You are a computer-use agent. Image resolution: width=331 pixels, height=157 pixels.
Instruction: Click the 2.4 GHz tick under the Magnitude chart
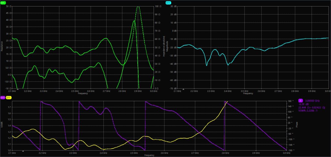[228, 91]
